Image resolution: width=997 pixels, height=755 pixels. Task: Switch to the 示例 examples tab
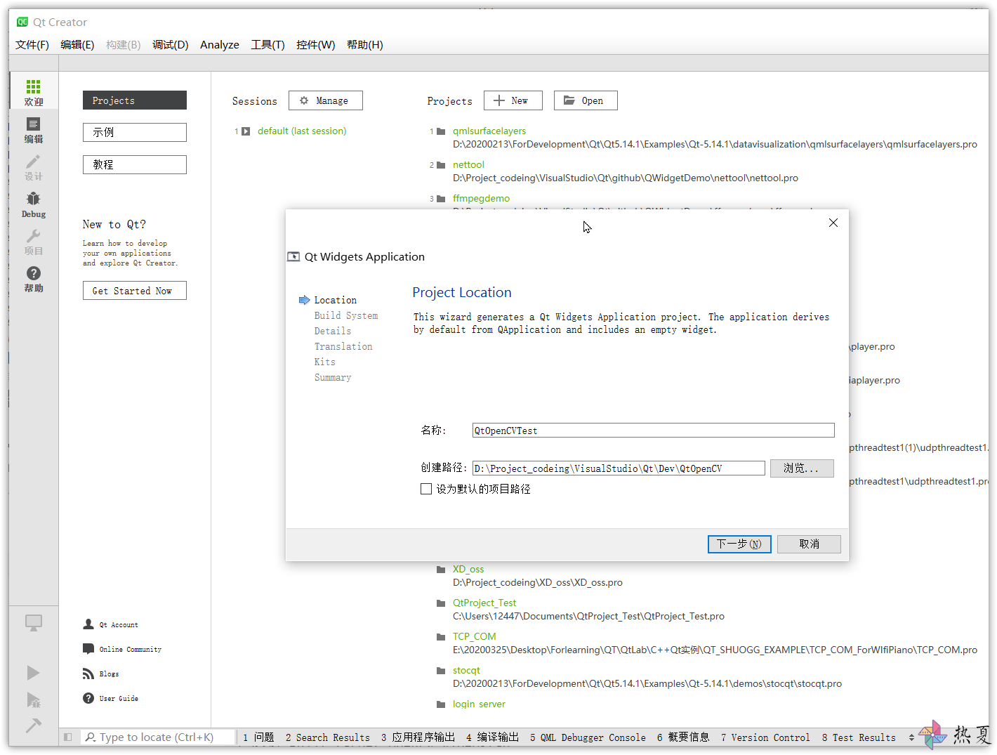[x=135, y=132]
